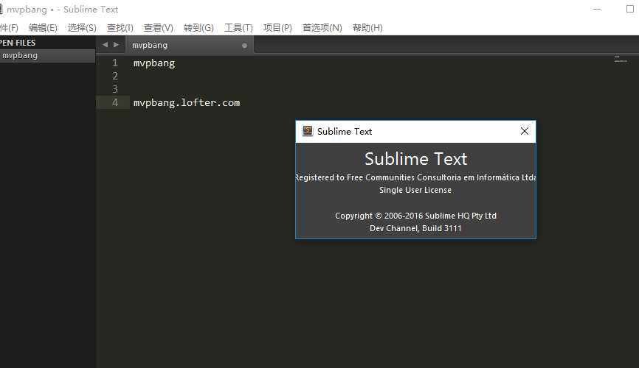Click the unsaved dot on mvpbang tab
Screen dimensions: 639x368
[244, 46]
